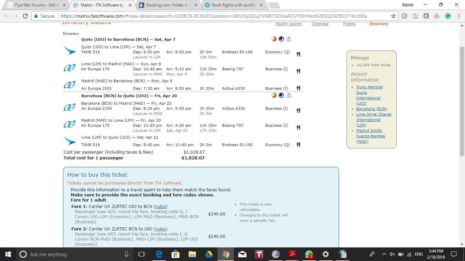The image size is (465, 261).
Task: Click the Fare 1 price $240.00
Action: [x=217, y=214]
